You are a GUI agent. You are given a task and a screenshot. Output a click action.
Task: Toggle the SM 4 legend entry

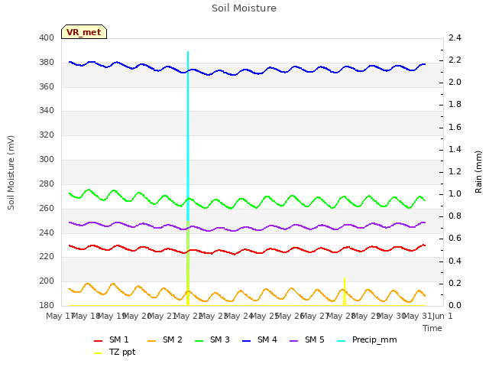click(x=260, y=339)
